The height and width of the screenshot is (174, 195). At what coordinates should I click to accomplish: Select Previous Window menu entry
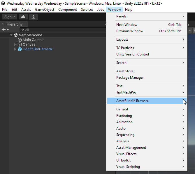click(147, 31)
